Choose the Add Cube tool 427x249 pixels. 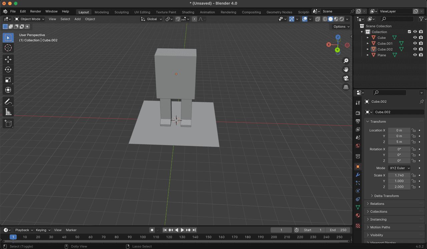click(8, 124)
